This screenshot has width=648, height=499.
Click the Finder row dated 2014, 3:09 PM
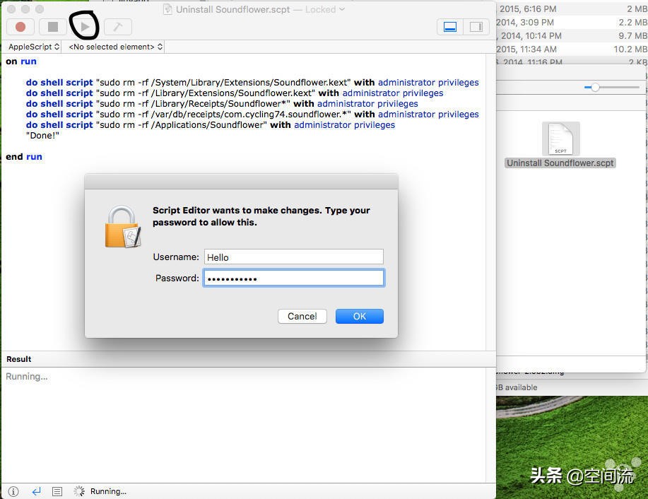[572, 23]
